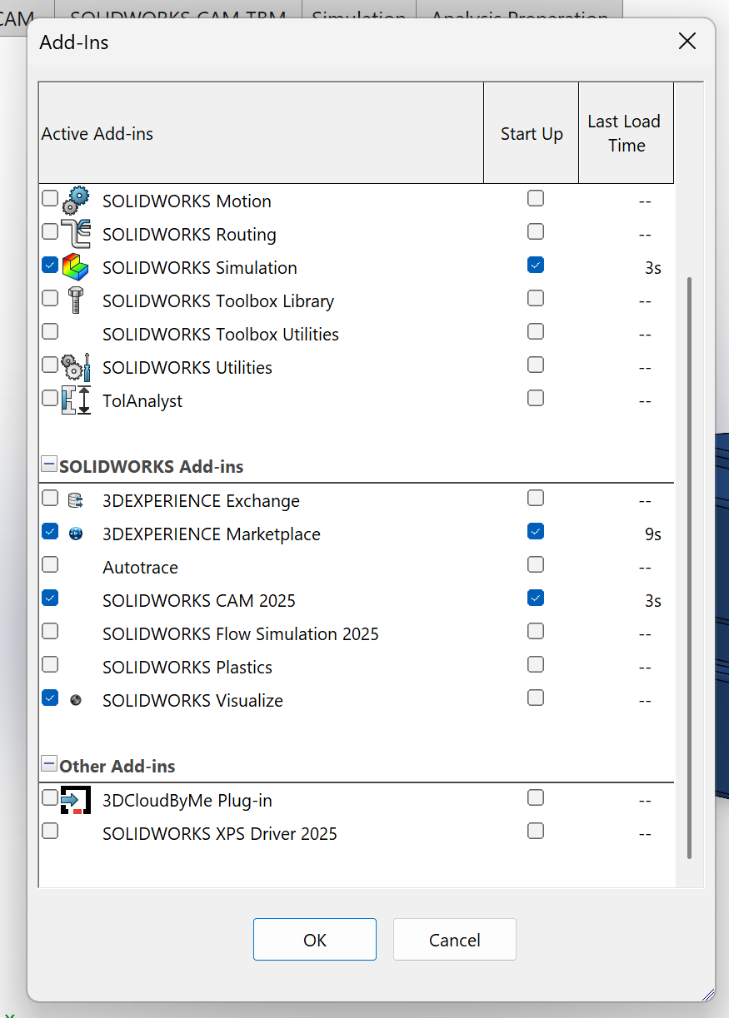Click the 9s load time for Marketplace
Viewport: 729px width, 1018px height.
click(653, 534)
